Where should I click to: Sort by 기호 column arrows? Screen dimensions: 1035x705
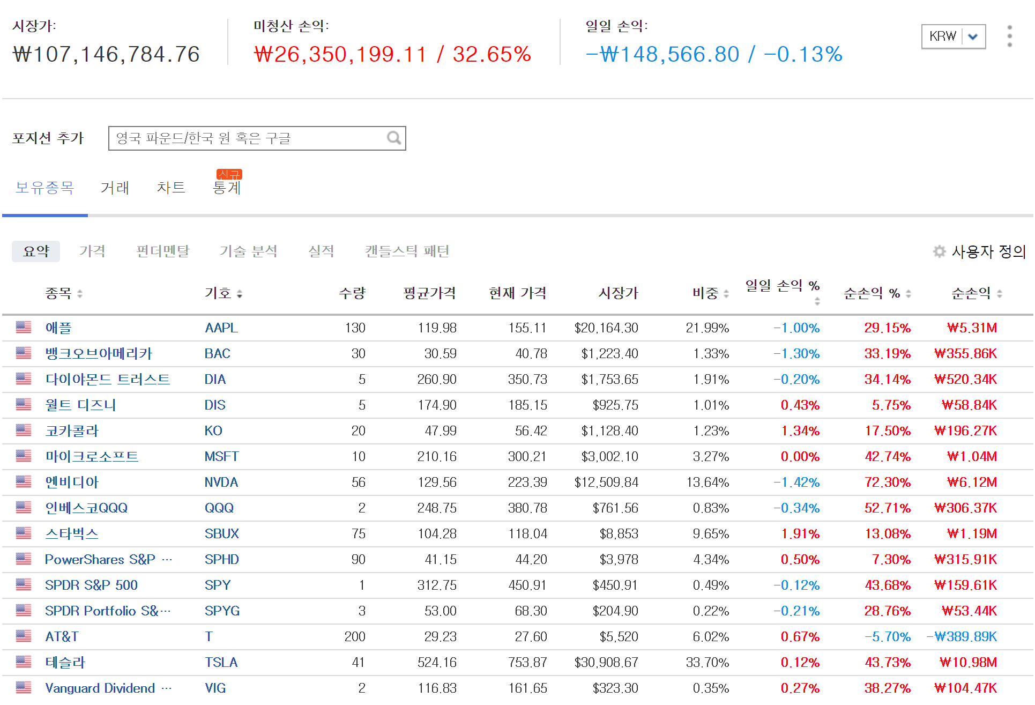(x=240, y=294)
